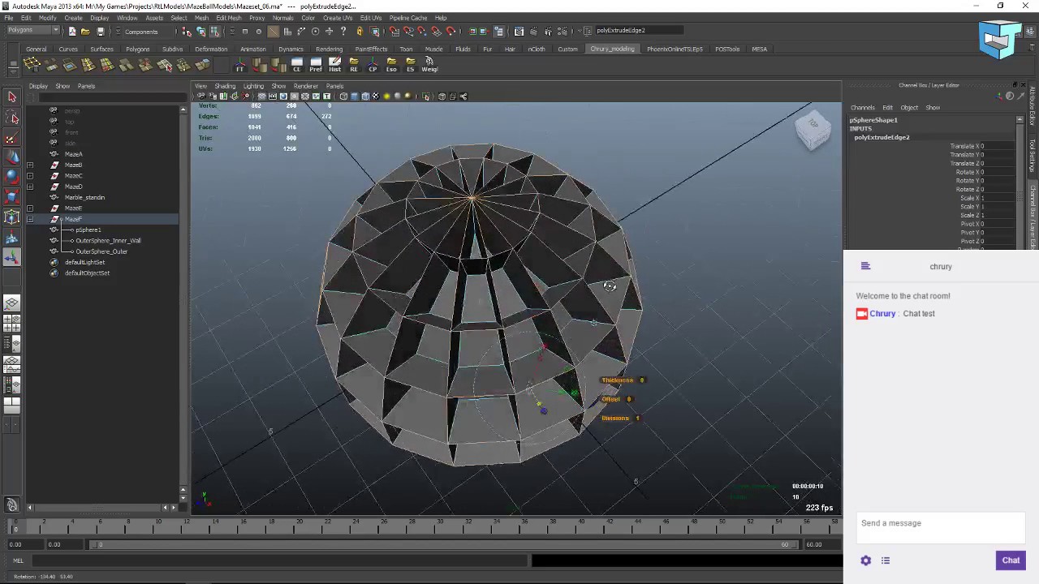Click the Eso shelf folder button
The height and width of the screenshot is (584, 1039).
(x=391, y=65)
